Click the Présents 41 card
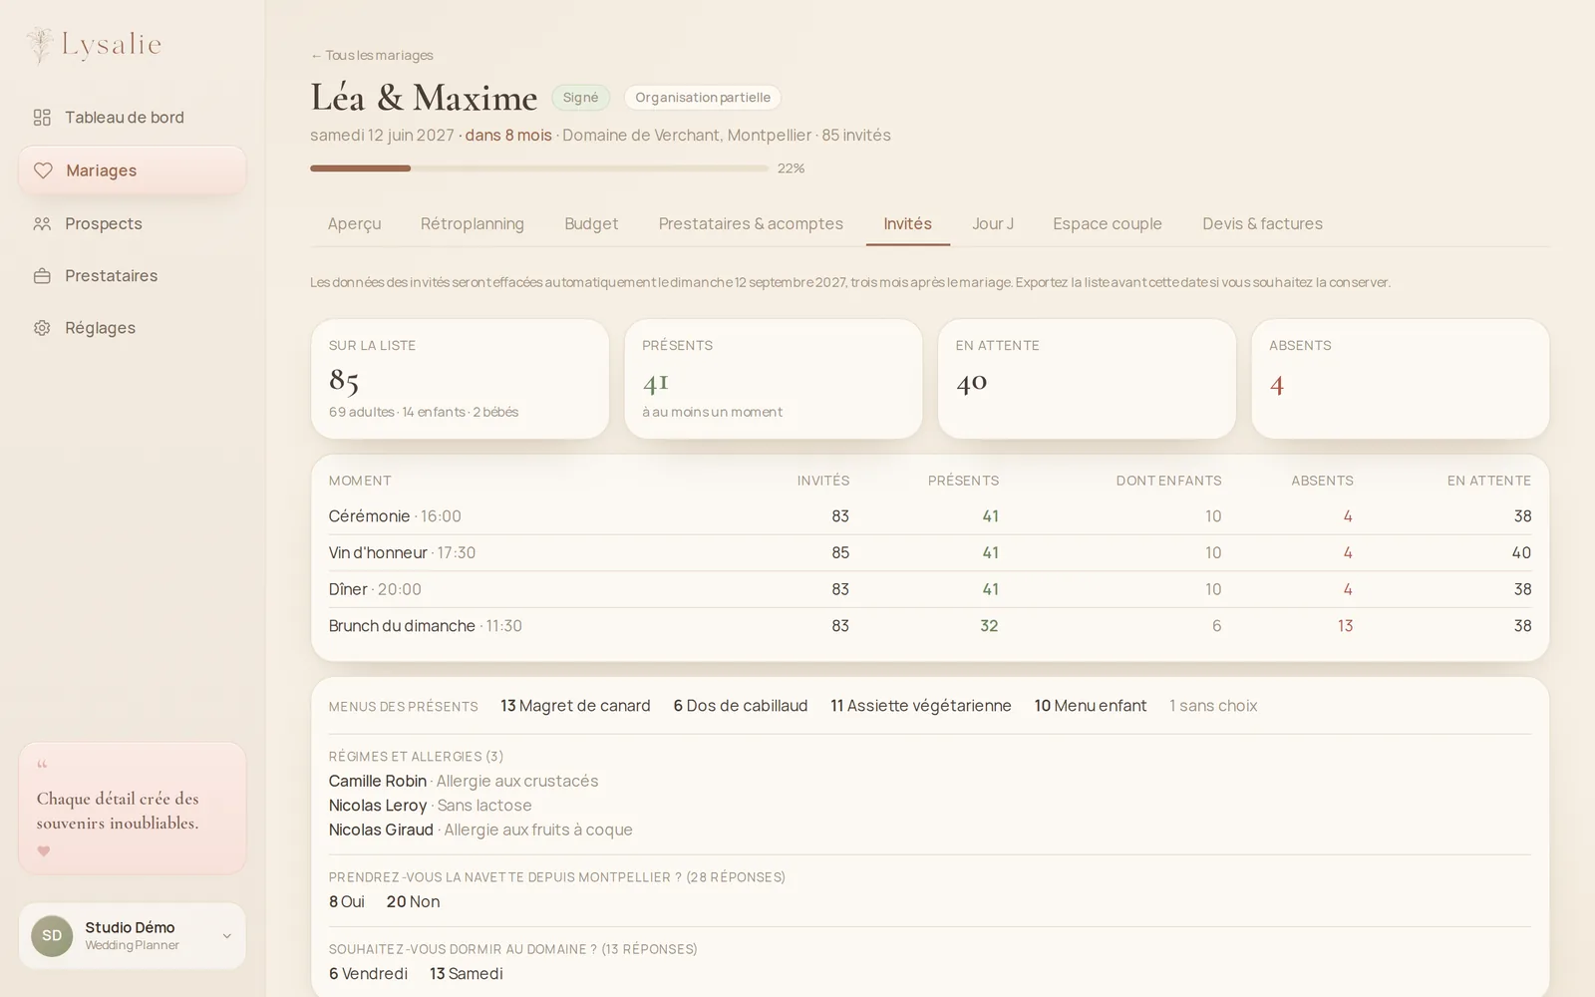 [x=774, y=379]
